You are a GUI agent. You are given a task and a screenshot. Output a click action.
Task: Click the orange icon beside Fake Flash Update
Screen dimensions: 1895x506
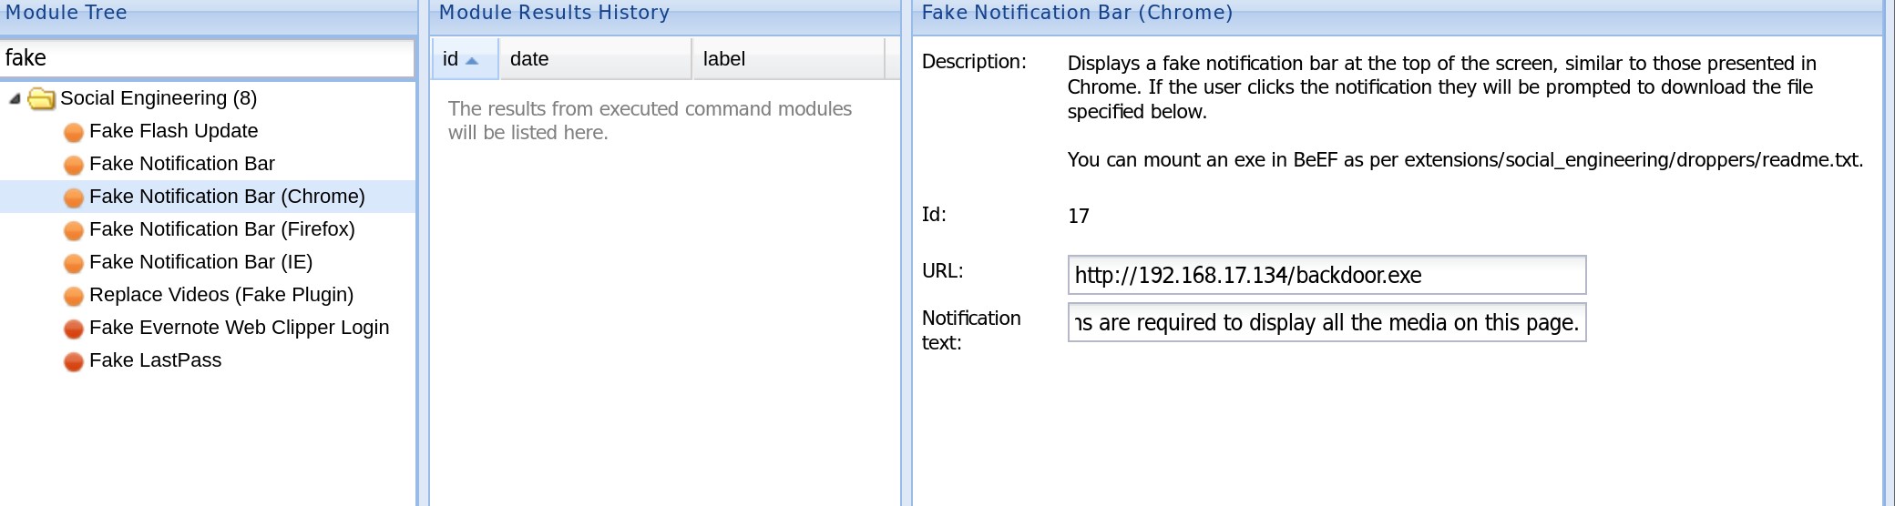coord(74,133)
